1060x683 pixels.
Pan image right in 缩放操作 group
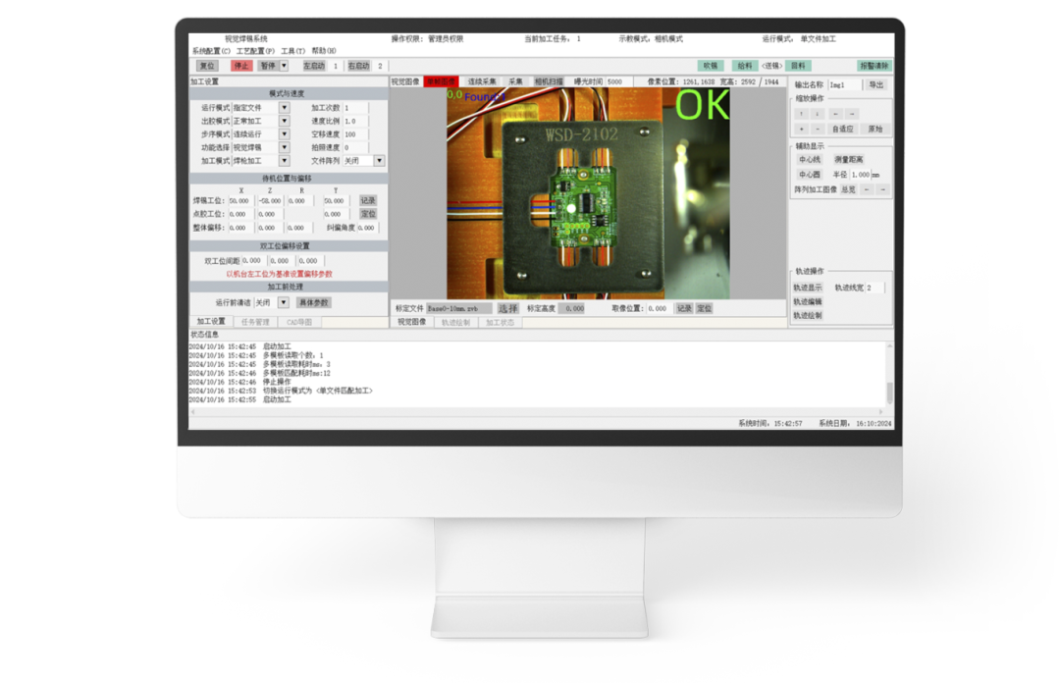pyautogui.click(x=853, y=114)
